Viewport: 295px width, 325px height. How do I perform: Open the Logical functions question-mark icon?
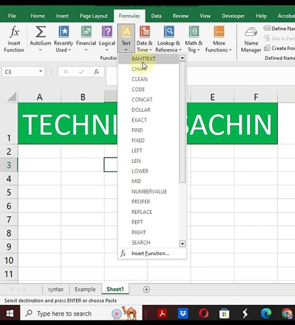click(107, 32)
